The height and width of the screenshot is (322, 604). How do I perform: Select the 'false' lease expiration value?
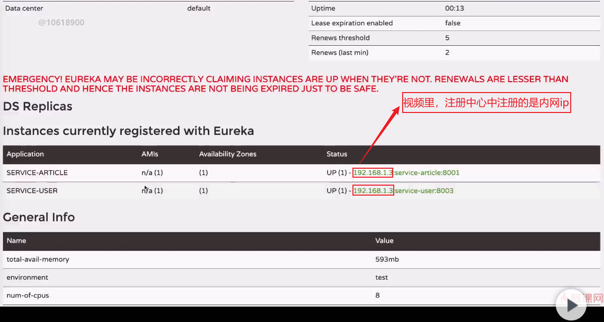tap(453, 23)
